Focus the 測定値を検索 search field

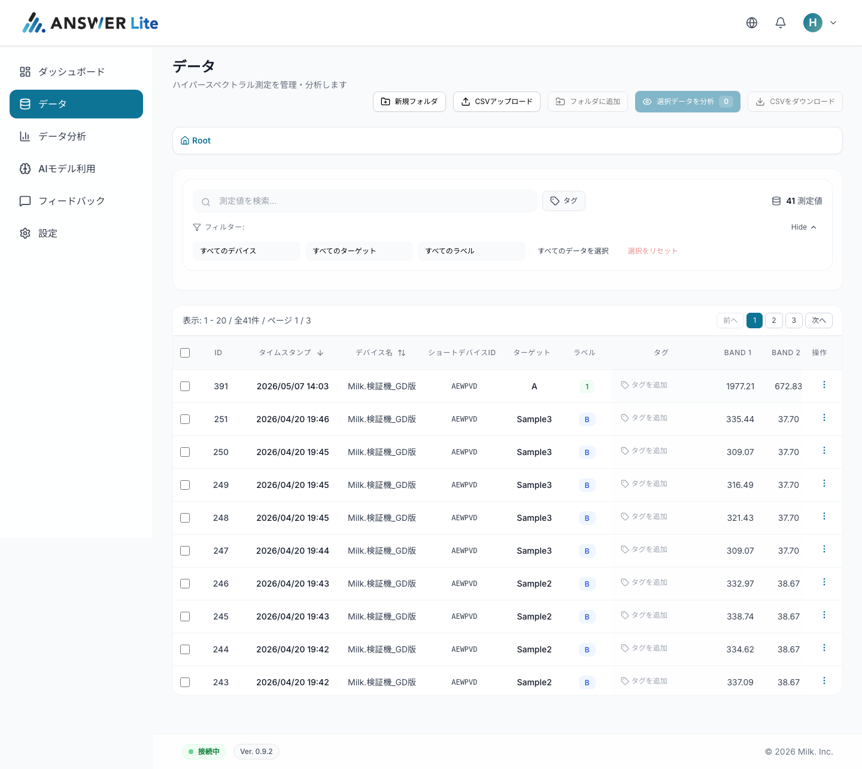tap(365, 201)
